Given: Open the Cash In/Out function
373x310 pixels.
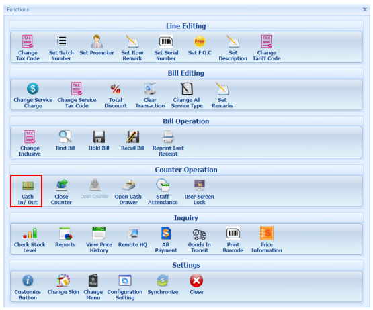Looking at the screenshot, I should pyautogui.click(x=28, y=192).
